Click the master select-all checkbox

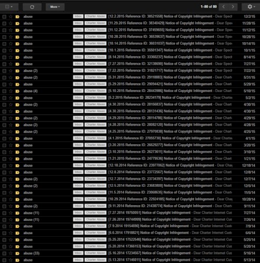pyautogui.click(x=7, y=7)
